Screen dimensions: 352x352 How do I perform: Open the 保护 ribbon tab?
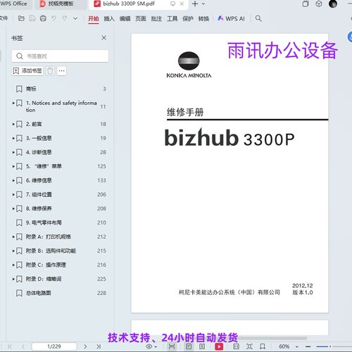tap(188, 18)
